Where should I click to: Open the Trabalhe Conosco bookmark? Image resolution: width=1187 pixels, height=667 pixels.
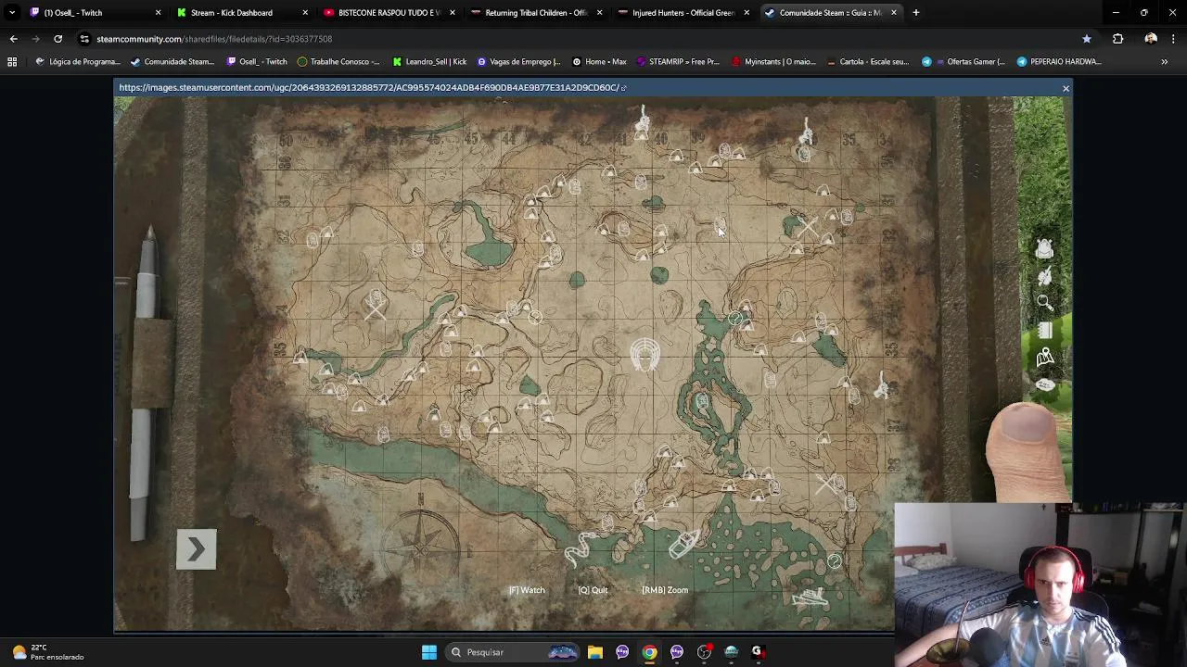click(x=338, y=62)
